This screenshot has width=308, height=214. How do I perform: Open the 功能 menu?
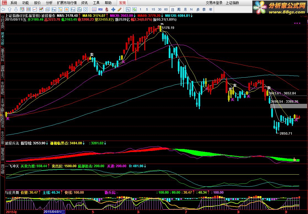(26, 3)
